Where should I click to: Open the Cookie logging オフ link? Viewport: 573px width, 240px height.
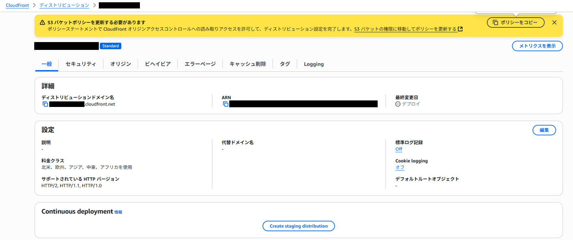pos(400,167)
